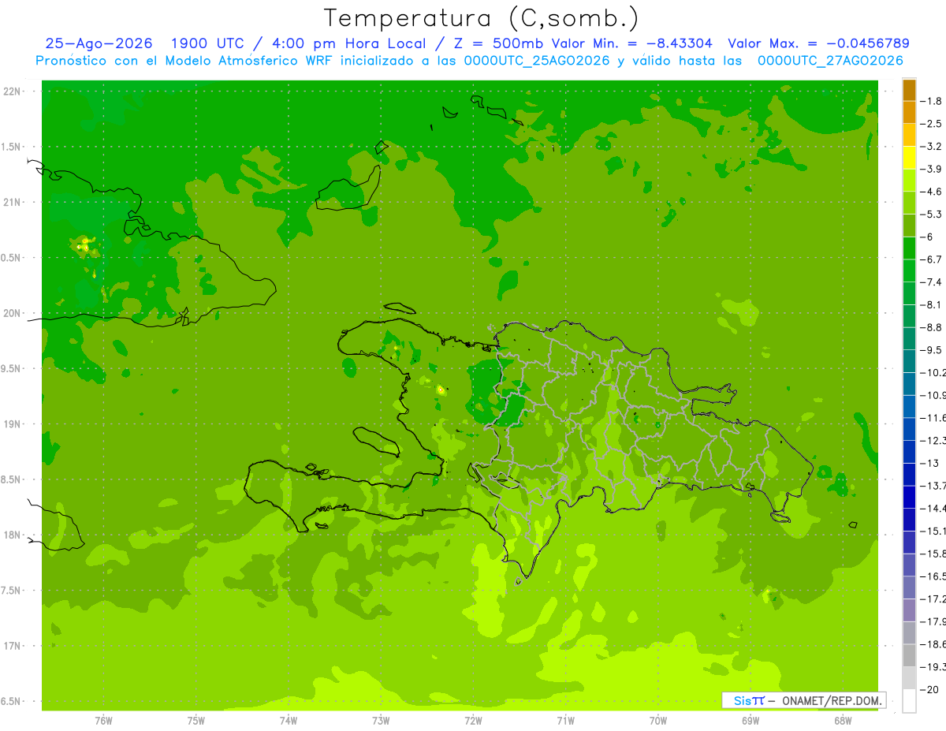The width and height of the screenshot is (946, 731).
Task: Click the -20 colorbar label
Action: point(931,690)
